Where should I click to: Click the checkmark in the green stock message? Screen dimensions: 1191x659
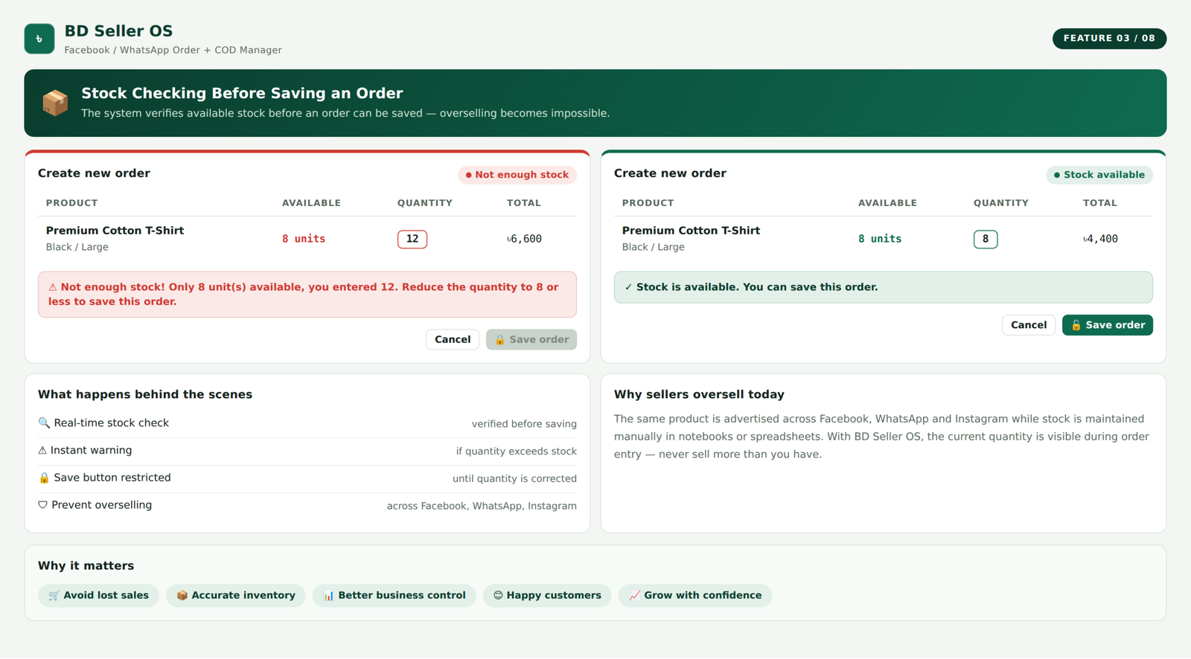point(628,287)
